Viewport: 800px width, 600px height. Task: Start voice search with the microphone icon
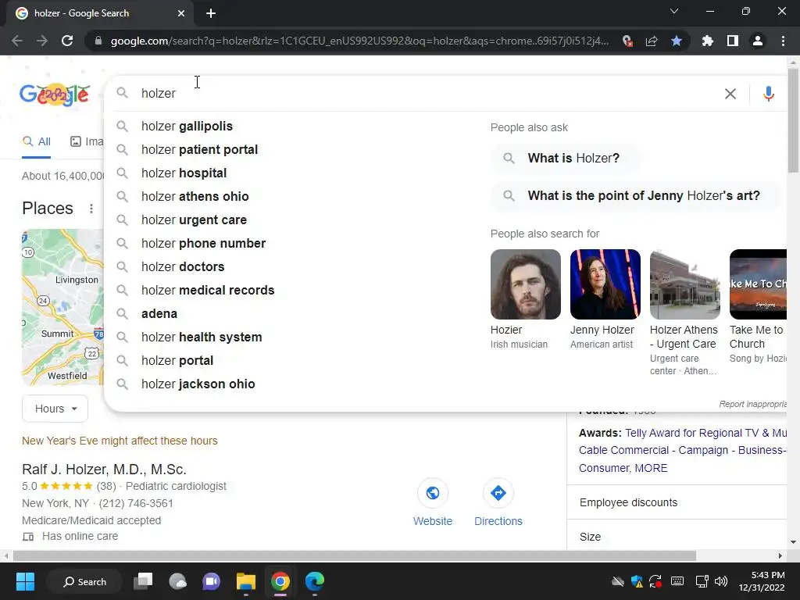769,94
